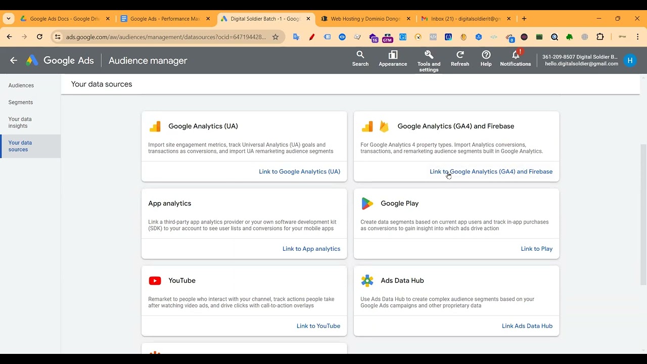
Task: Click Link to Google Analytics (UA)
Action: [299, 171]
